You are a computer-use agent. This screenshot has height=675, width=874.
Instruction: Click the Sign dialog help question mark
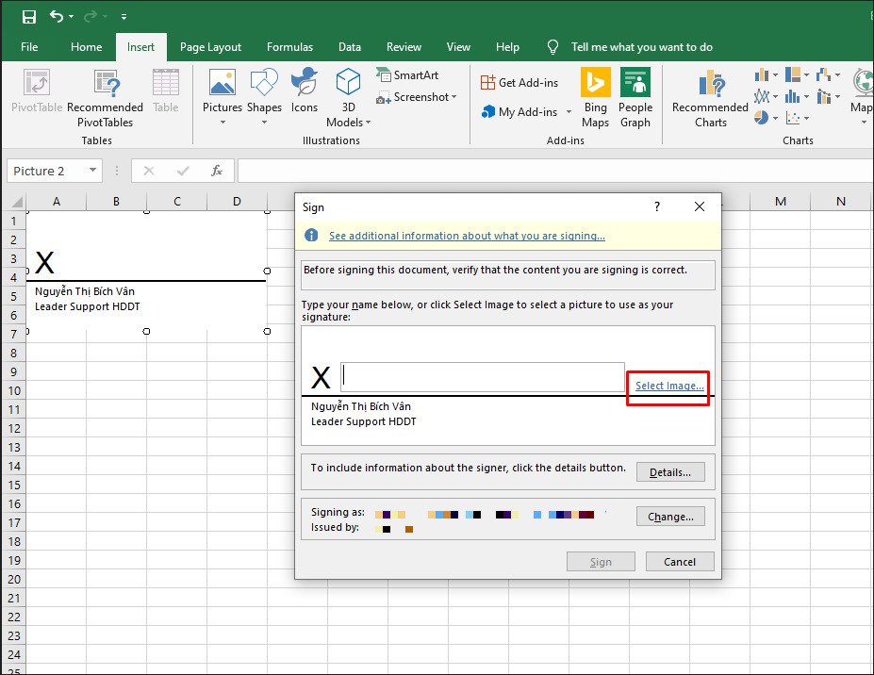pos(657,206)
